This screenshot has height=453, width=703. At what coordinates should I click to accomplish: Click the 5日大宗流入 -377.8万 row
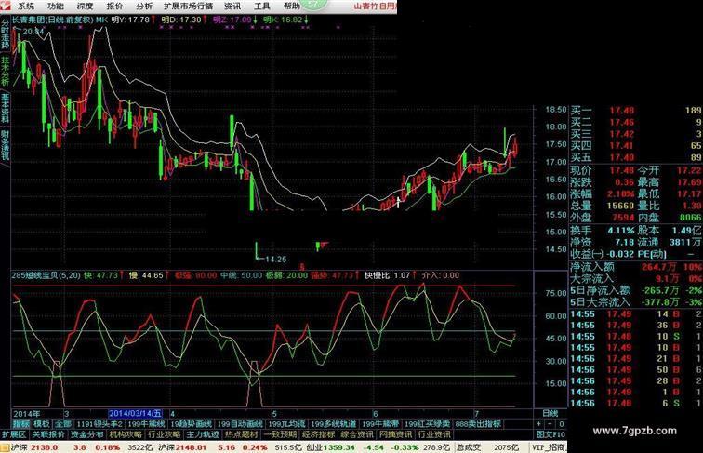636,302
